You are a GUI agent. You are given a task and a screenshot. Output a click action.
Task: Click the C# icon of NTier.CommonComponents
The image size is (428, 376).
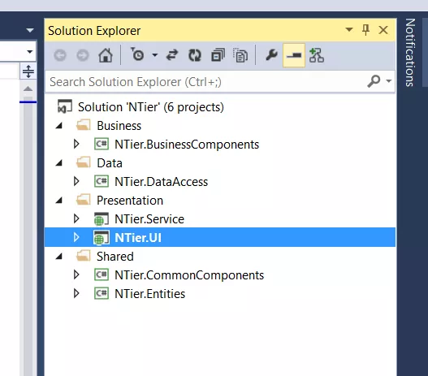point(102,274)
